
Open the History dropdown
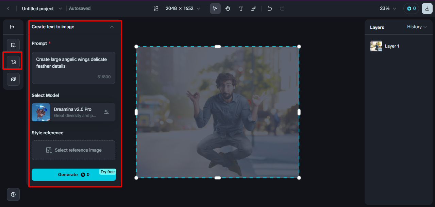pyautogui.click(x=417, y=27)
